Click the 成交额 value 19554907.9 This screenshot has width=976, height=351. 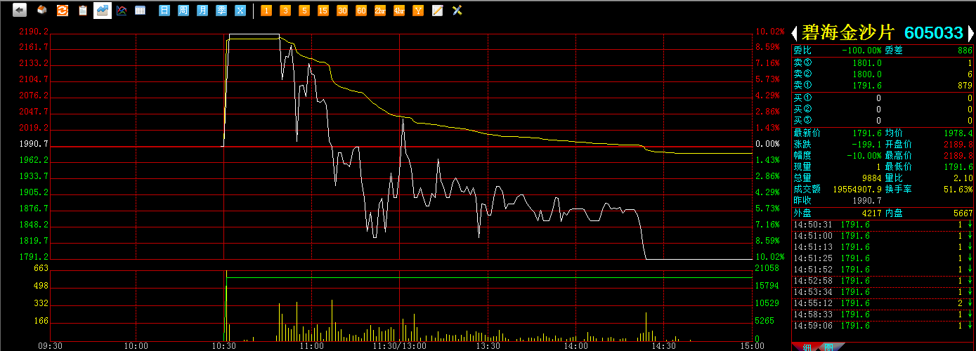point(857,189)
